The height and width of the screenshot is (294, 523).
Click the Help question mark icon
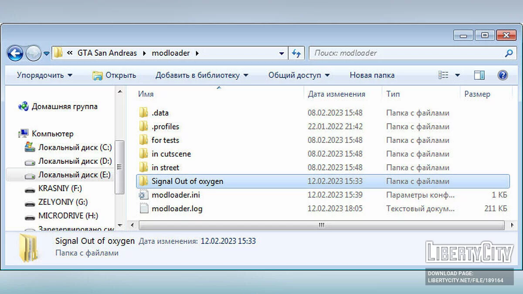(503, 75)
